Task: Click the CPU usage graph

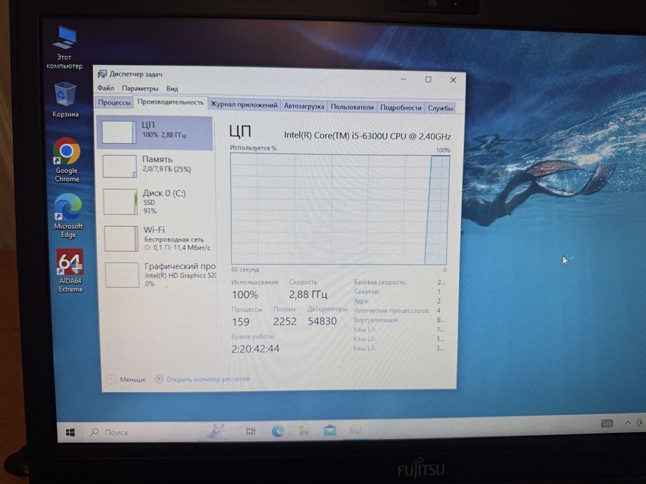Action: click(339, 209)
